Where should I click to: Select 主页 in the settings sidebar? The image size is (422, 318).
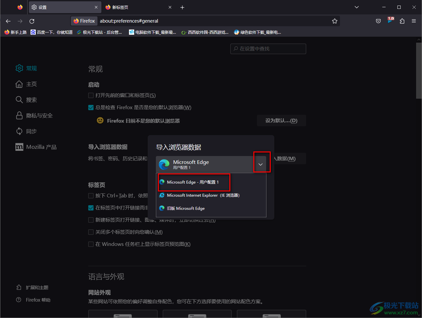tap(26, 84)
